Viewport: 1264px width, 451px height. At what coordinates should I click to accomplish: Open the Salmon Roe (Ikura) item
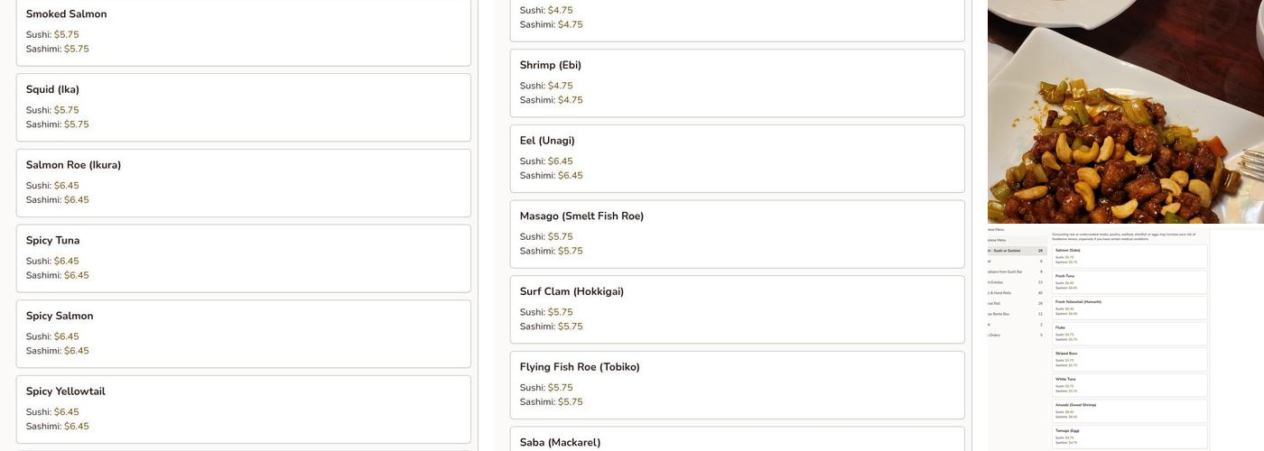point(73,165)
